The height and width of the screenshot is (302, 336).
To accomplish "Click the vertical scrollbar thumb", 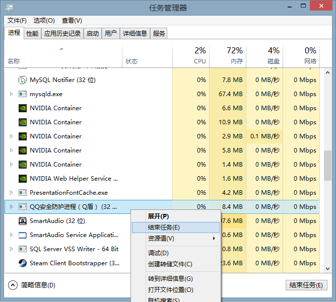I will [x=327, y=166].
